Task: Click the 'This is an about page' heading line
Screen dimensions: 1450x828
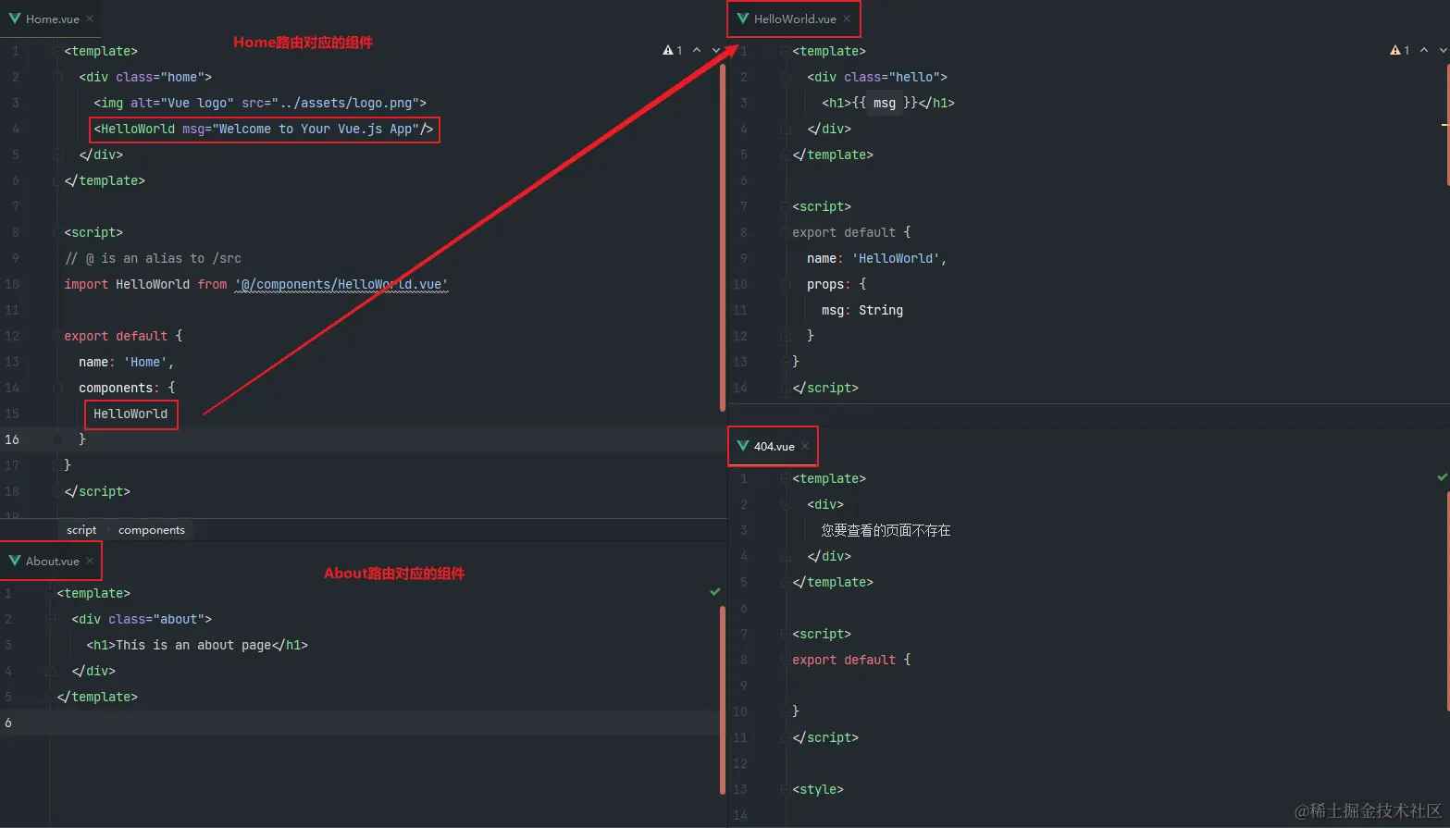Action: click(197, 645)
